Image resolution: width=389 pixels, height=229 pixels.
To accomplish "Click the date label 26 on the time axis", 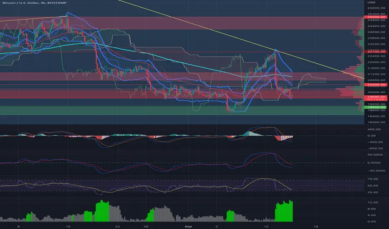I will coord(146,227).
